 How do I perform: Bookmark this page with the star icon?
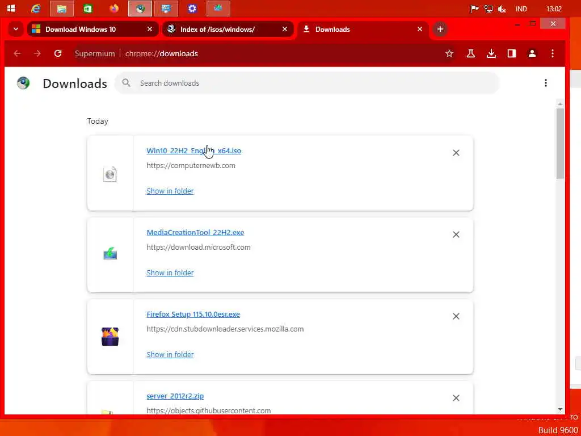[x=449, y=53]
